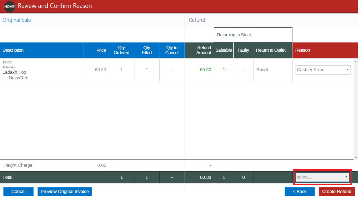Click the Faulty column header
The image size is (358, 200).
click(x=243, y=50)
